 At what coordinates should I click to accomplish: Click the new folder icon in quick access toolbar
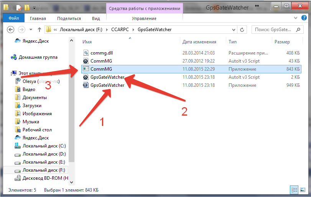(27, 8)
